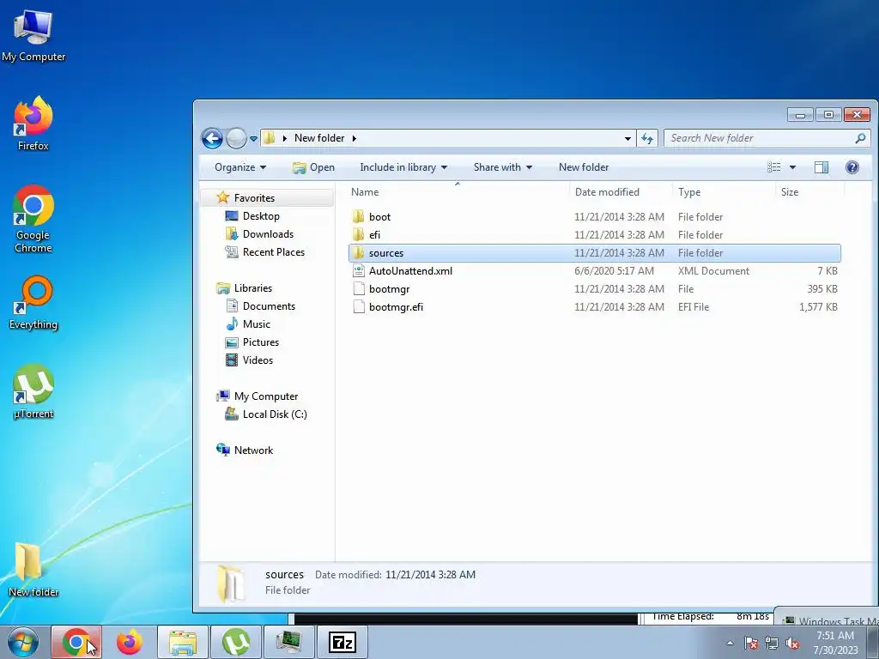Open My Computer desktop icon
Viewport: 879px width, 659px height.
pos(33,36)
